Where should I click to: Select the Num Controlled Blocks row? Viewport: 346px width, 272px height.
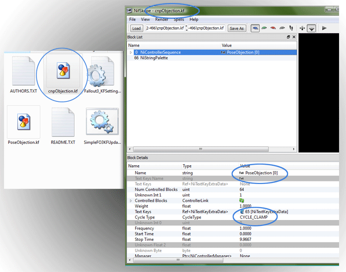click(233, 189)
